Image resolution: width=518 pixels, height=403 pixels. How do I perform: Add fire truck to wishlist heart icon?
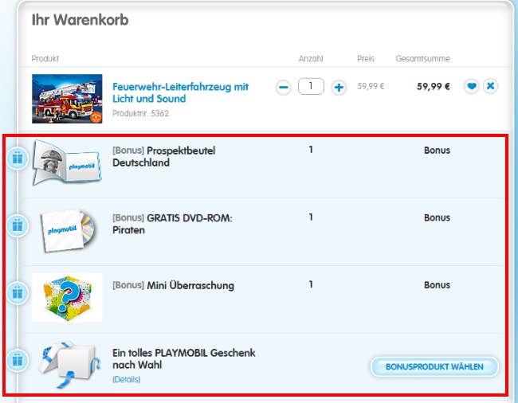click(472, 86)
